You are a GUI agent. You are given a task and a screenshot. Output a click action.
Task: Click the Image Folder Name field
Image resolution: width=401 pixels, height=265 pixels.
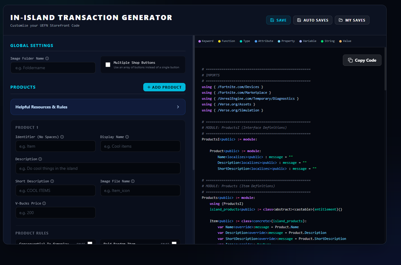pos(53,68)
